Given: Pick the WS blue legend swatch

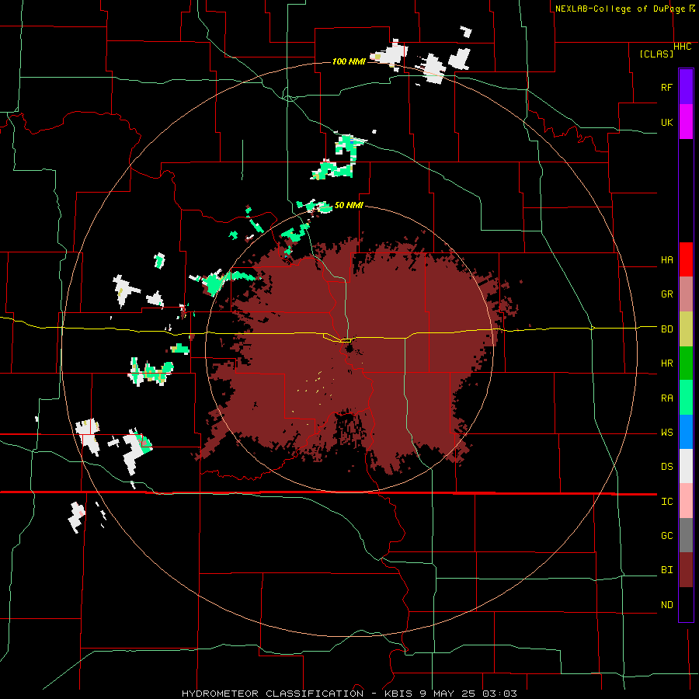Looking at the screenshot, I should coord(686,432).
